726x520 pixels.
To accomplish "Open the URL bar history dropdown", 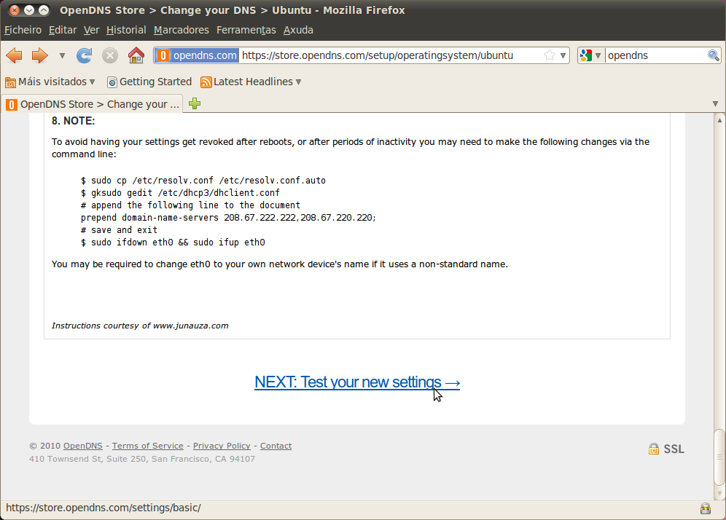I will pyautogui.click(x=563, y=55).
